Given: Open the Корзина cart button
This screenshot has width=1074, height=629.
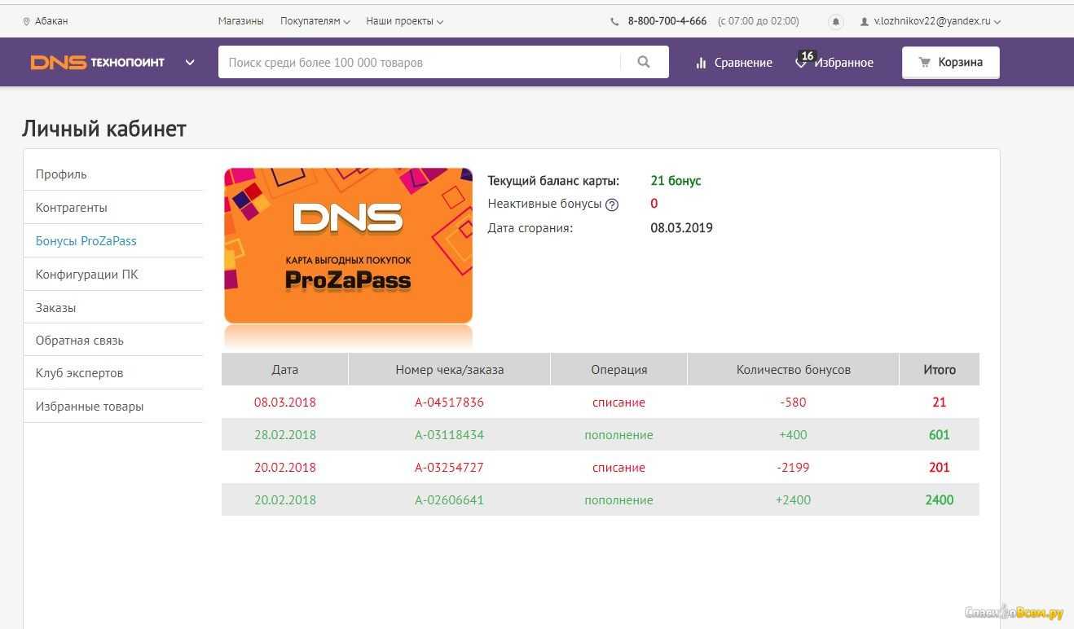Looking at the screenshot, I should 950,62.
